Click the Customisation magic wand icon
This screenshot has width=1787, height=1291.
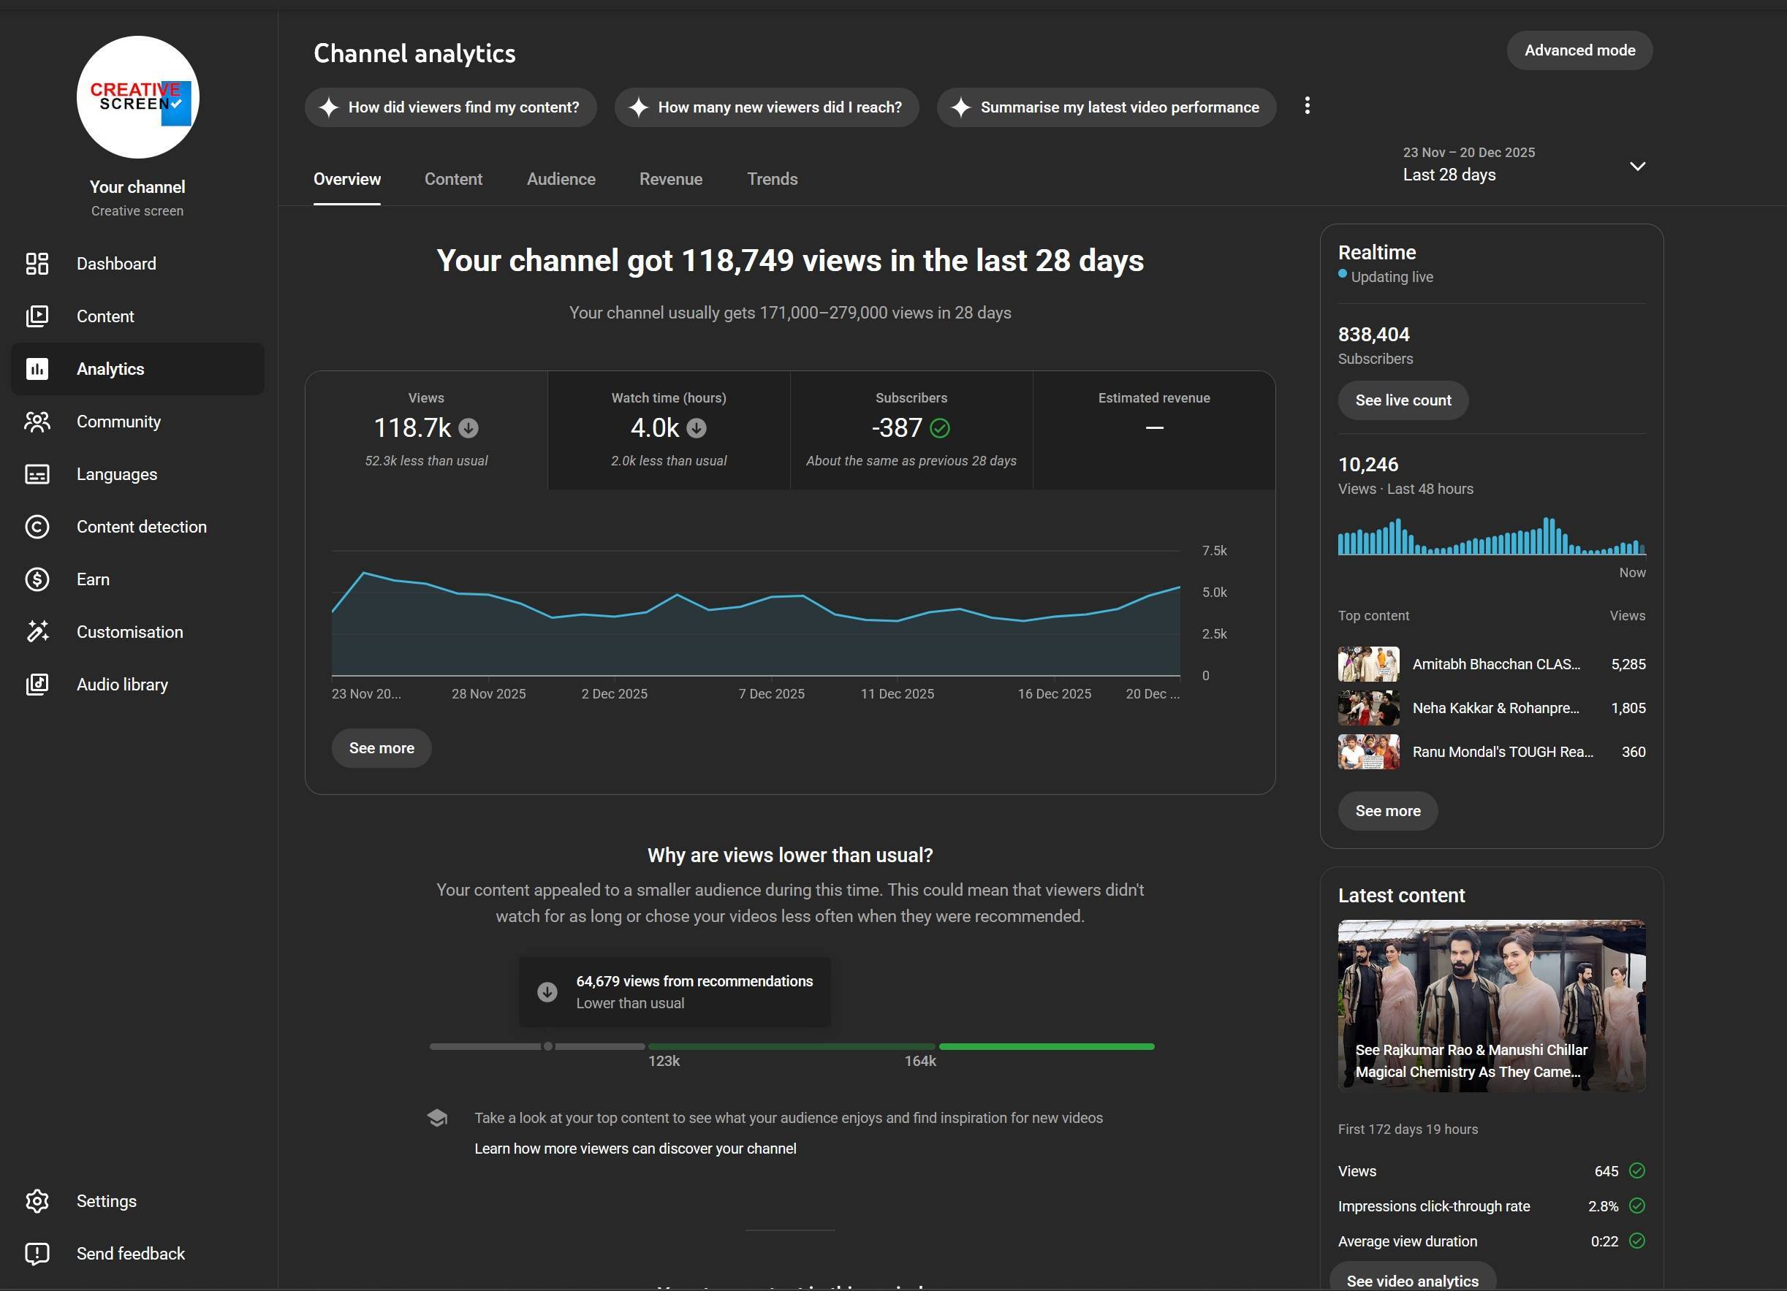pyautogui.click(x=37, y=632)
